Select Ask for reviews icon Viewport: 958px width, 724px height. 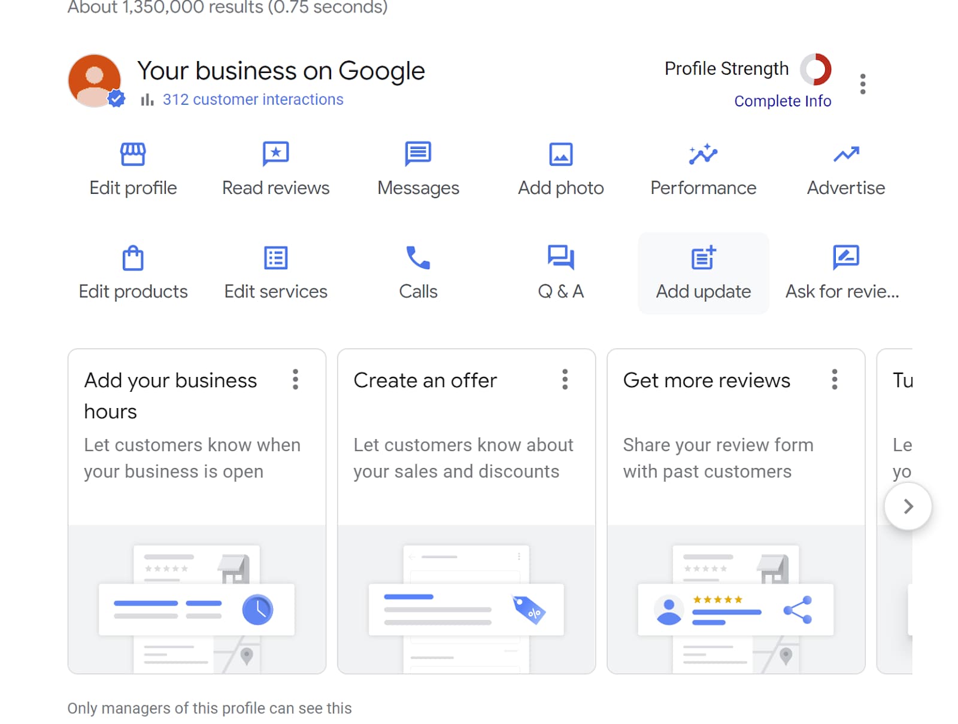pyautogui.click(x=845, y=258)
